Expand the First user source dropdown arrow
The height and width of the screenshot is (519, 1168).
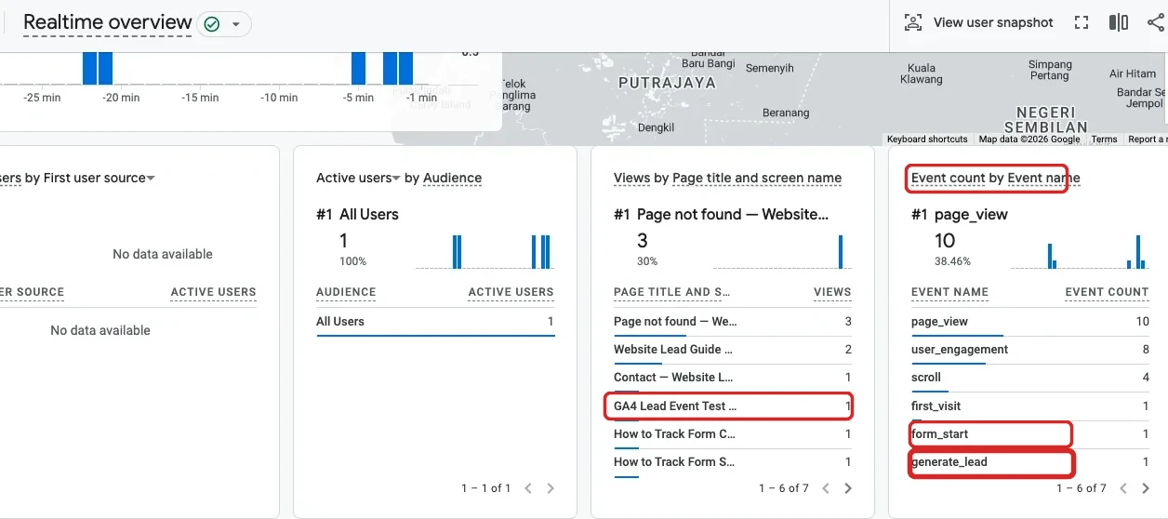point(151,178)
